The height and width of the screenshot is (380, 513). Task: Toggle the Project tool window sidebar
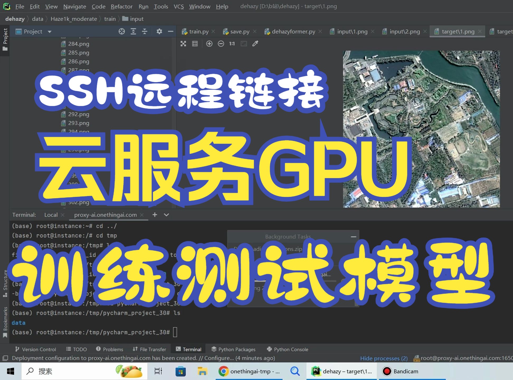4,37
